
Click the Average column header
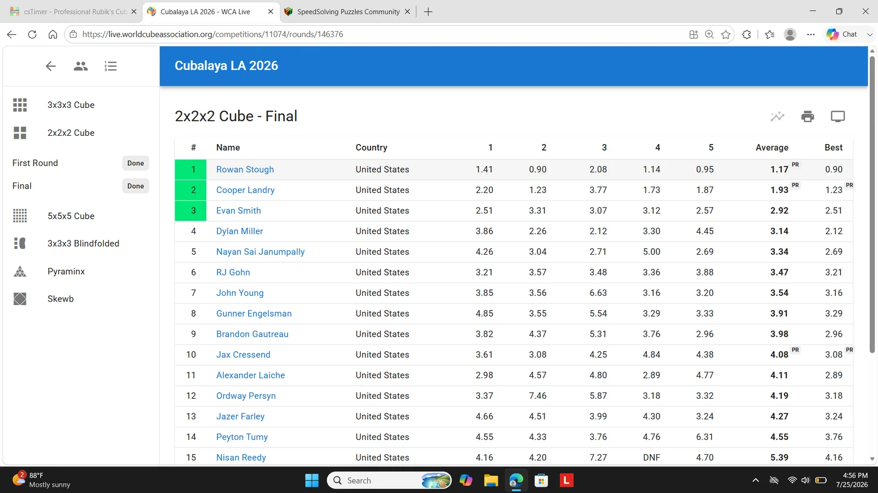772,147
